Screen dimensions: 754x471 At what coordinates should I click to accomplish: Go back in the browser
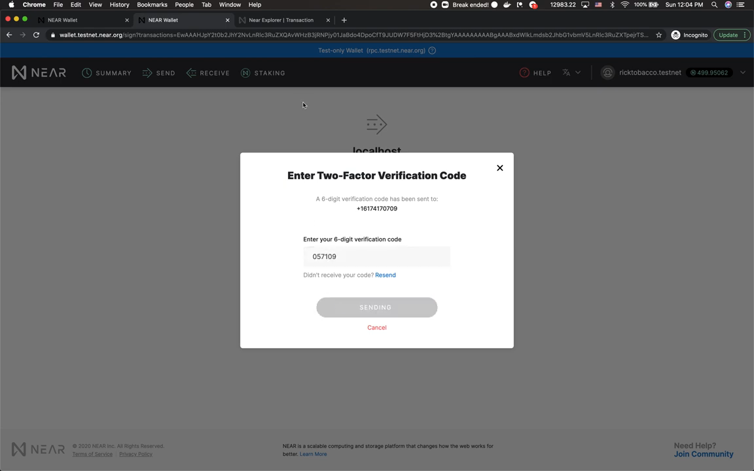[9, 35]
